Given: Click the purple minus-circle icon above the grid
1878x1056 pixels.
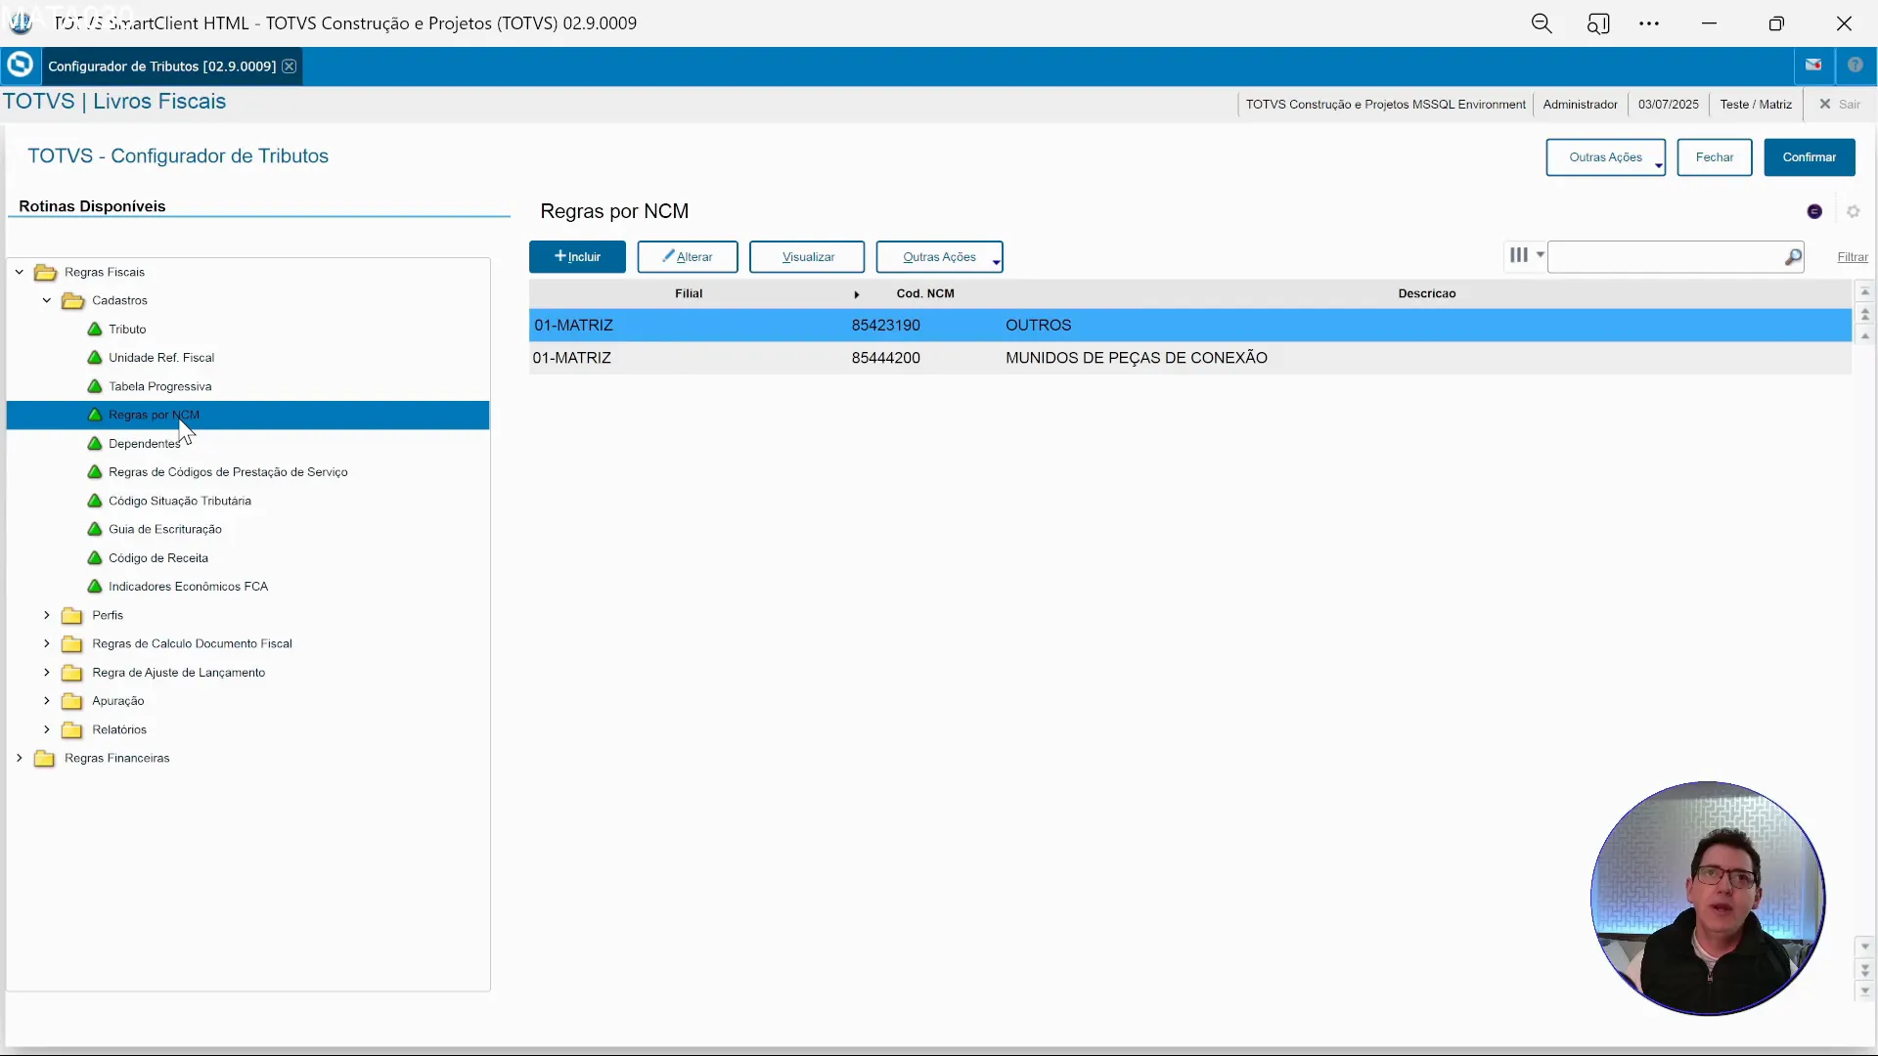Looking at the screenshot, I should tap(1815, 211).
